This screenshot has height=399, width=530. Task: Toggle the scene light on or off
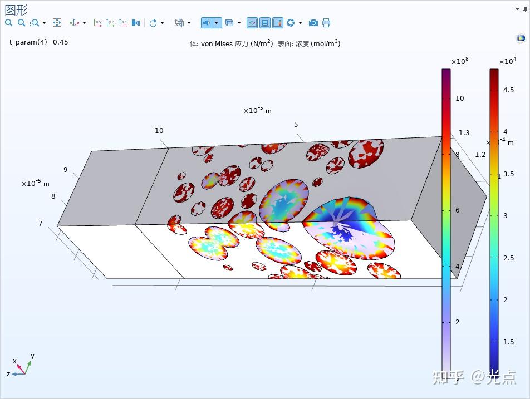click(x=208, y=23)
